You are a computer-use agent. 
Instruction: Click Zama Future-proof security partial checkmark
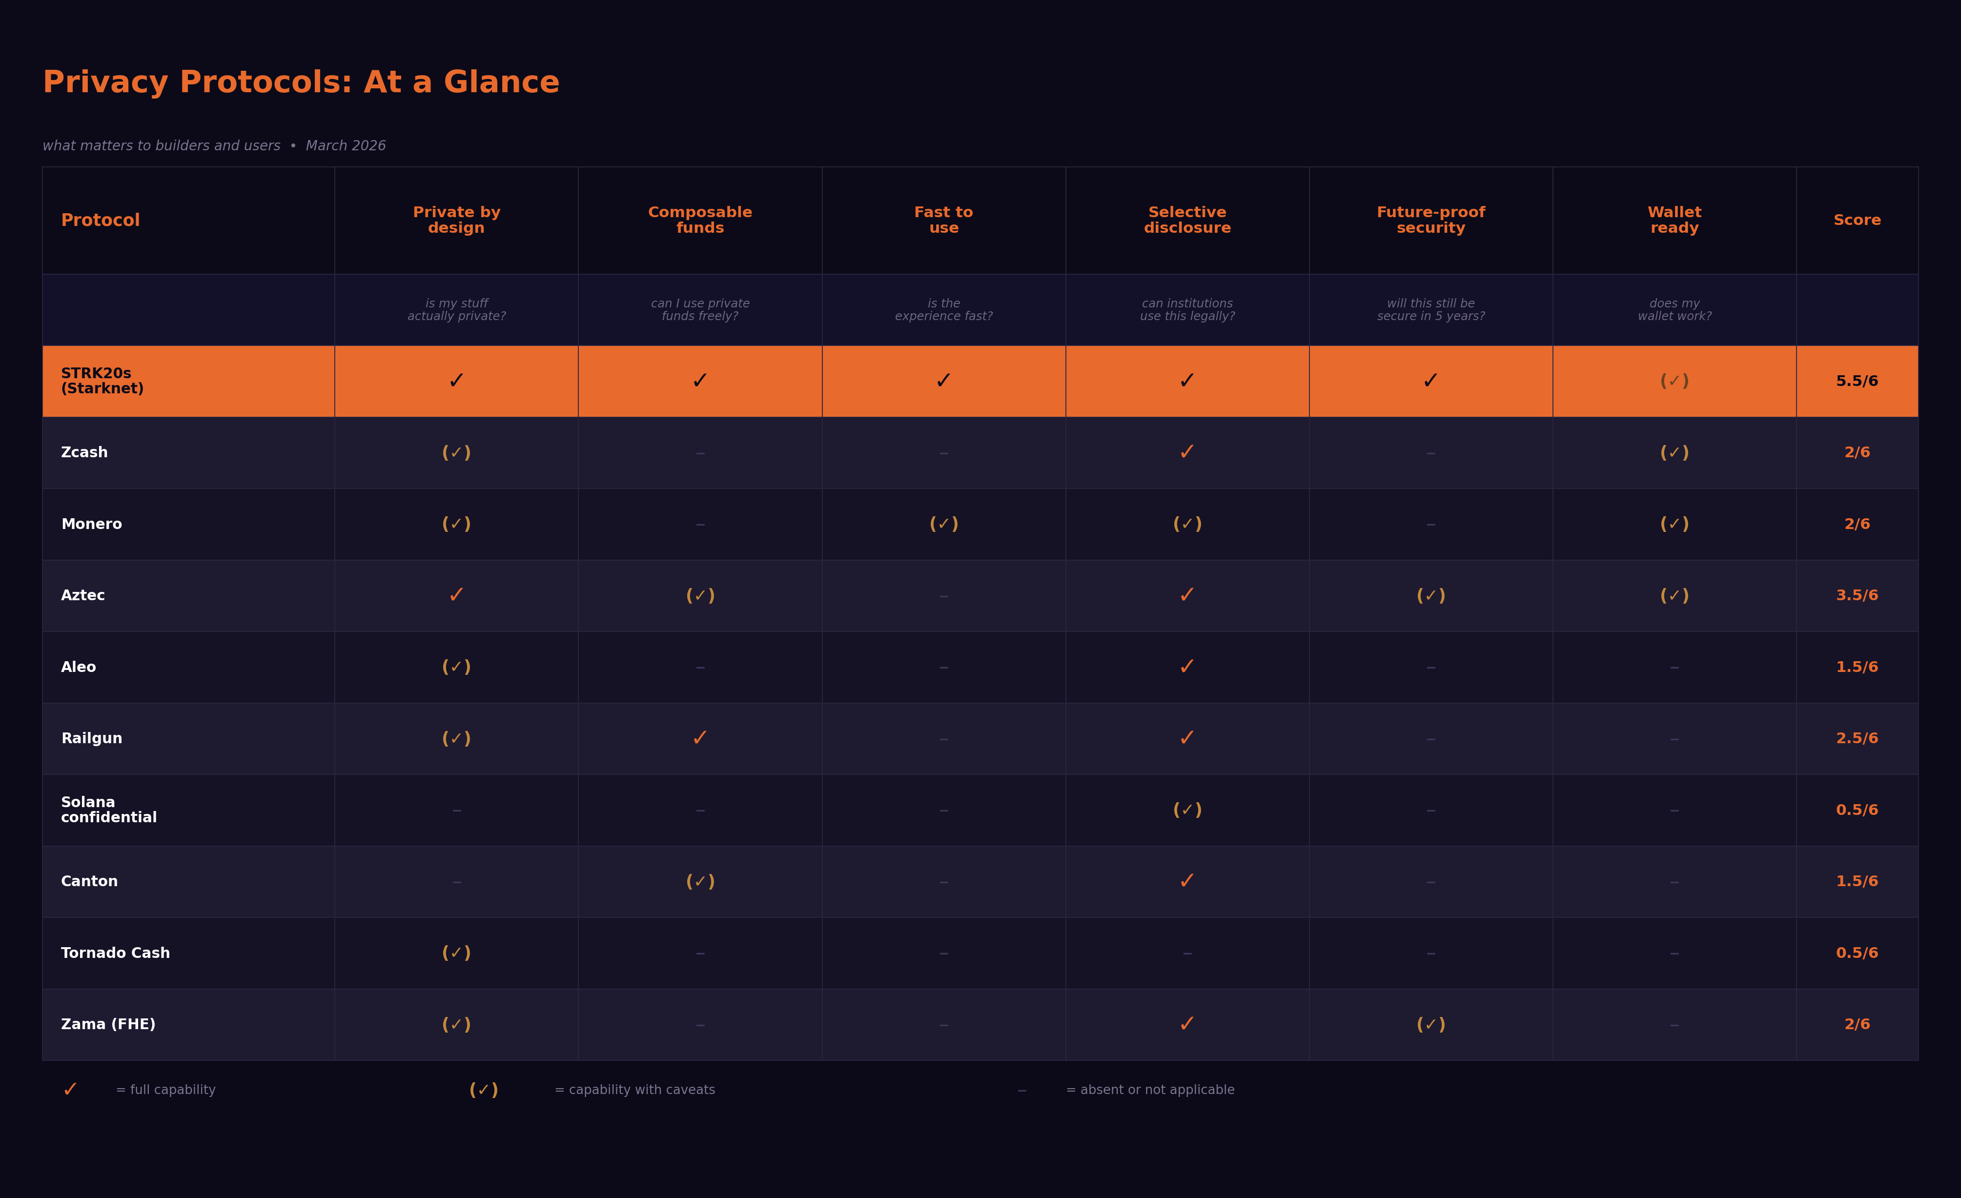(1430, 1025)
